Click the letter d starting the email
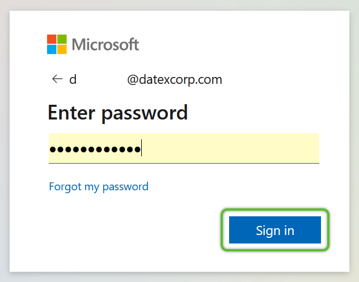Screen dimensions: 359x282 (x=73, y=79)
